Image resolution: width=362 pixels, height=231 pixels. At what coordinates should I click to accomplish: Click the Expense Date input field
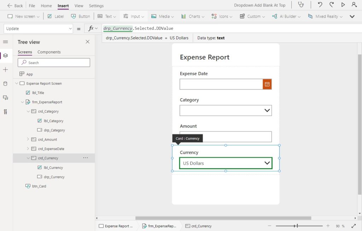pos(221,84)
